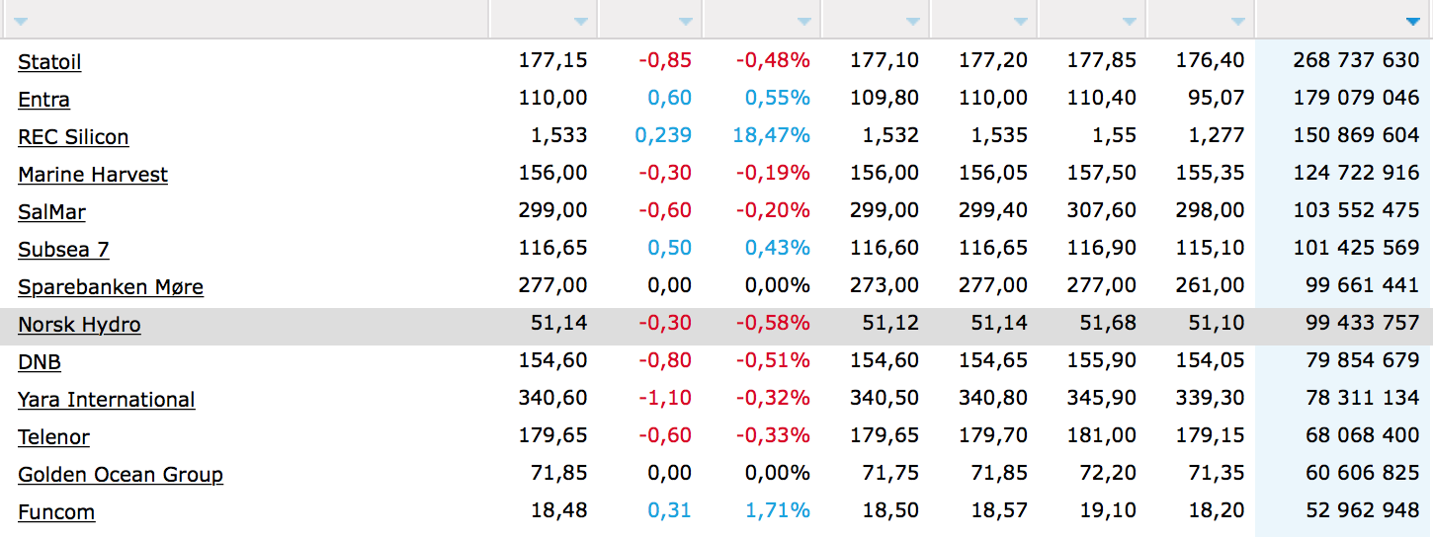Select REC Silicon's price 1,533
This screenshot has height=537, width=1433.
(559, 135)
